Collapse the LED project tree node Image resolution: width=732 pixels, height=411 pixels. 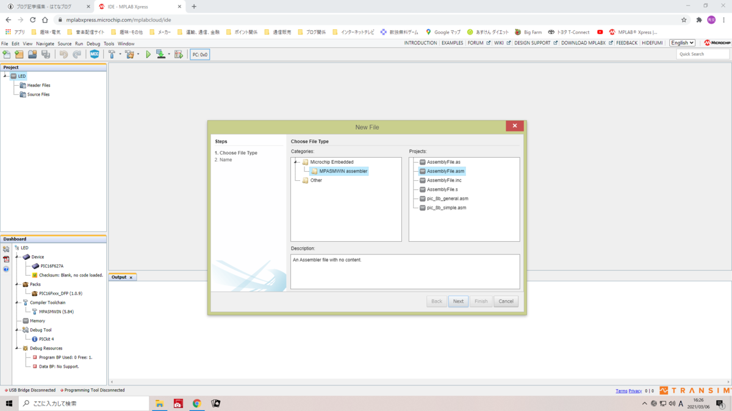(5, 76)
